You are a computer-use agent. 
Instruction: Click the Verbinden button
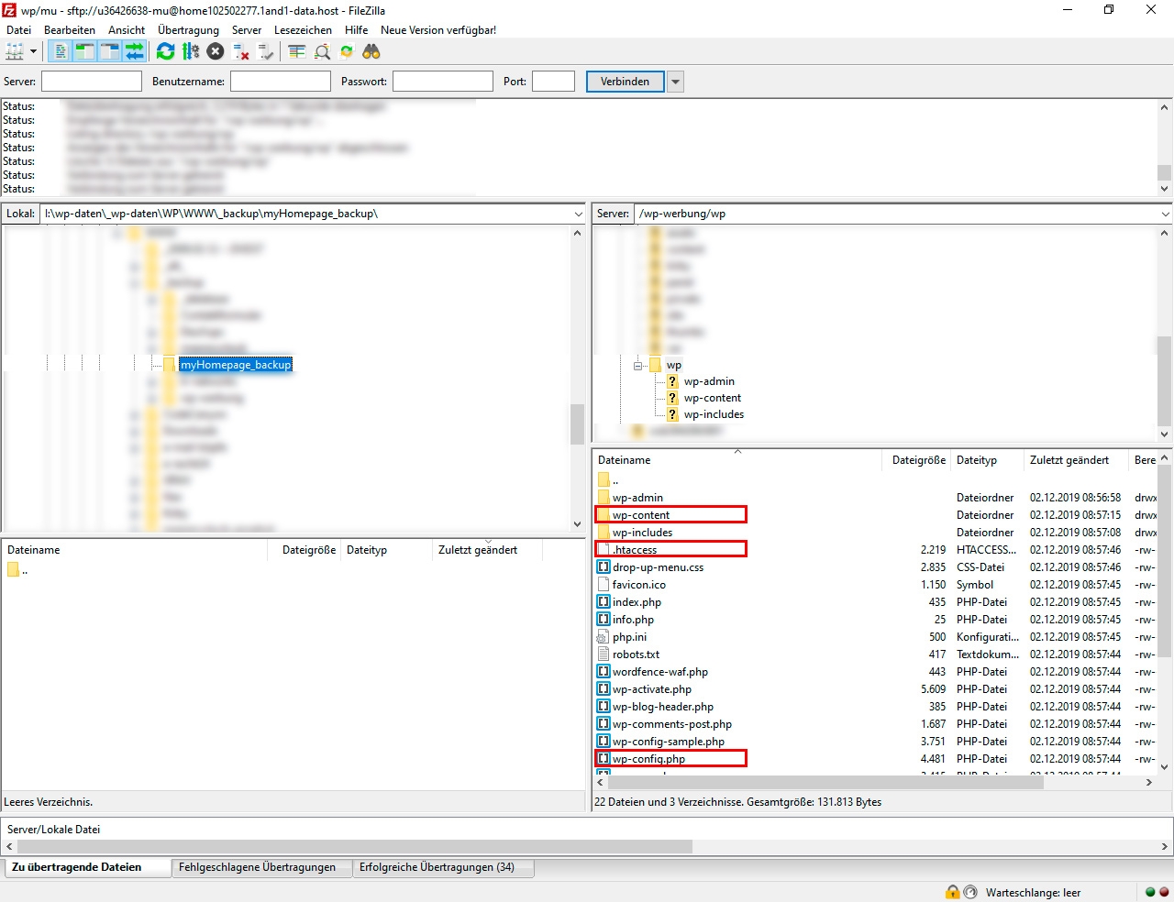[x=626, y=82]
